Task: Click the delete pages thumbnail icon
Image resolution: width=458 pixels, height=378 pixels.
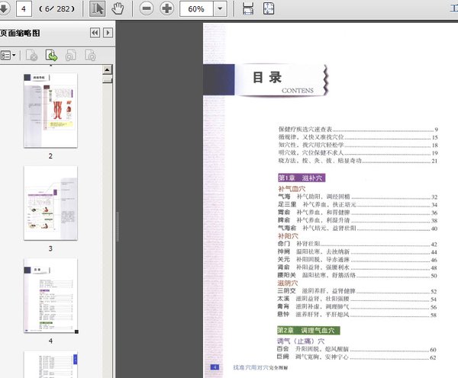Action: 31,55
